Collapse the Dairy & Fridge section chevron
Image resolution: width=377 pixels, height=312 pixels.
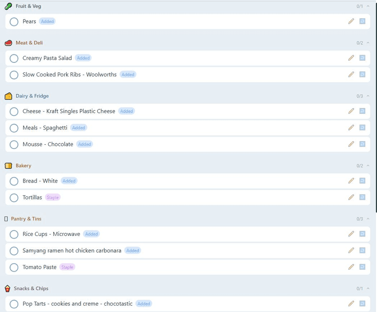[x=368, y=96]
